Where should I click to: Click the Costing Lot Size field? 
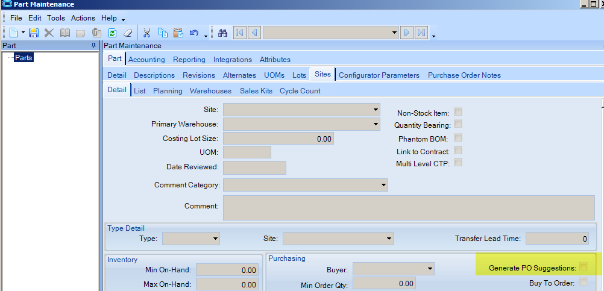click(x=278, y=139)
